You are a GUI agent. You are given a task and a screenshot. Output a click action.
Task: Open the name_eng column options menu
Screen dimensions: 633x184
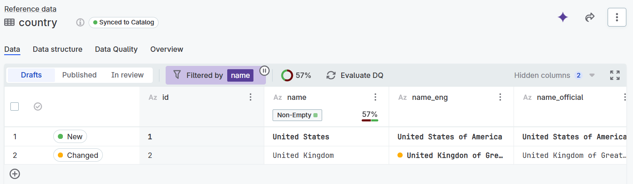pyautogui.click(x=500, y=97)
